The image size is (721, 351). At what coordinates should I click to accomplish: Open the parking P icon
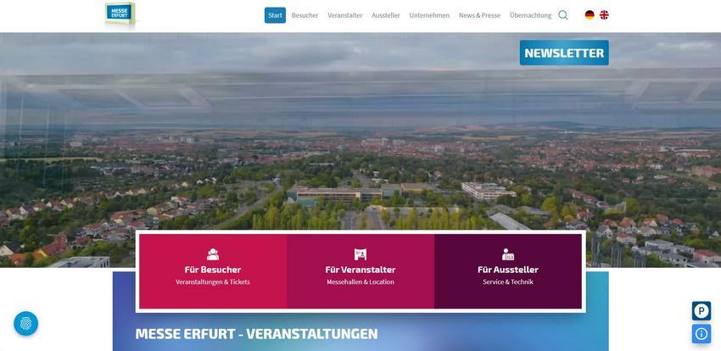pos(701,311)
